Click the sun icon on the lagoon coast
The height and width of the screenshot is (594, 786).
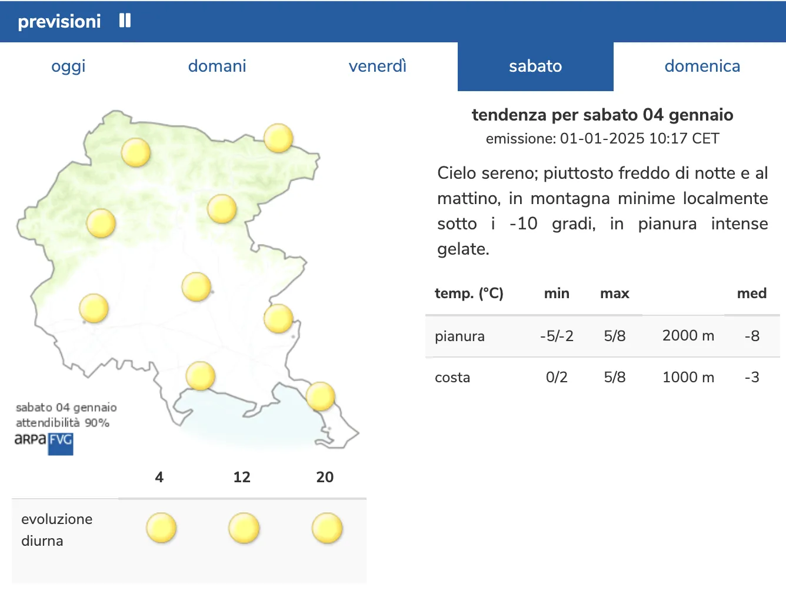[201, 376]
